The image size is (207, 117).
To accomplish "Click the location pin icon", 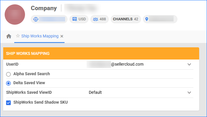I will [147, 19].
